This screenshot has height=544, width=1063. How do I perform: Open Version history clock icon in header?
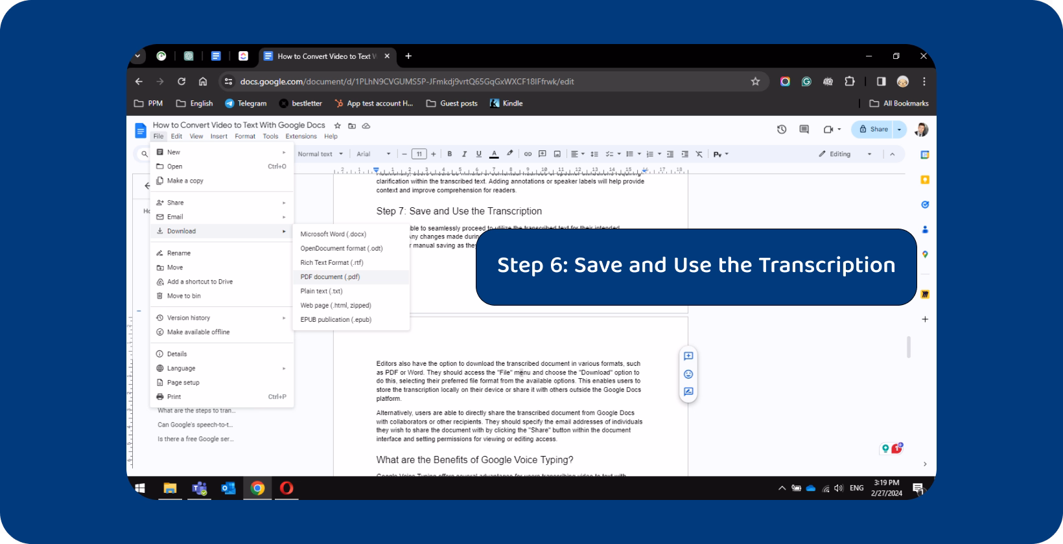[782, 130]
